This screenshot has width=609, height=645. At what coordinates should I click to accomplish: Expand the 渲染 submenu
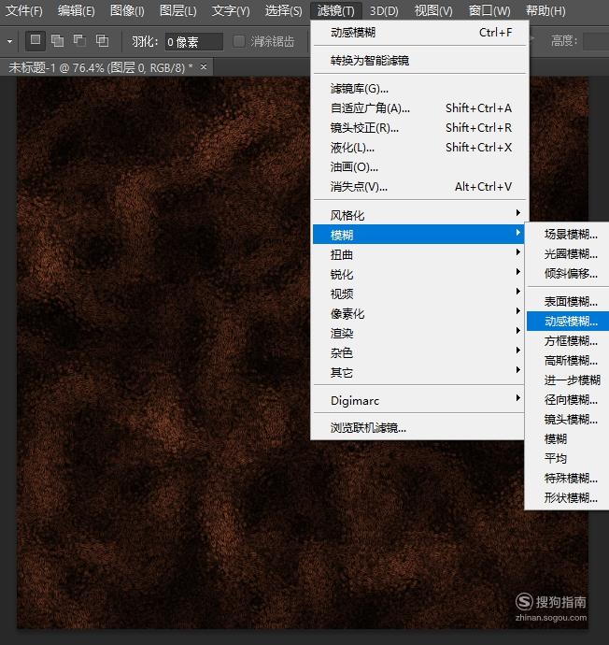coord(418,333)
